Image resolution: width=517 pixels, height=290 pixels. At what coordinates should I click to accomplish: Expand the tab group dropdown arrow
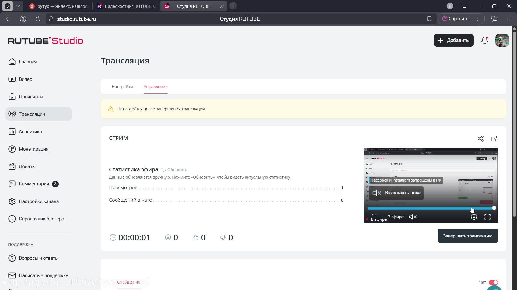coord(18,6)
